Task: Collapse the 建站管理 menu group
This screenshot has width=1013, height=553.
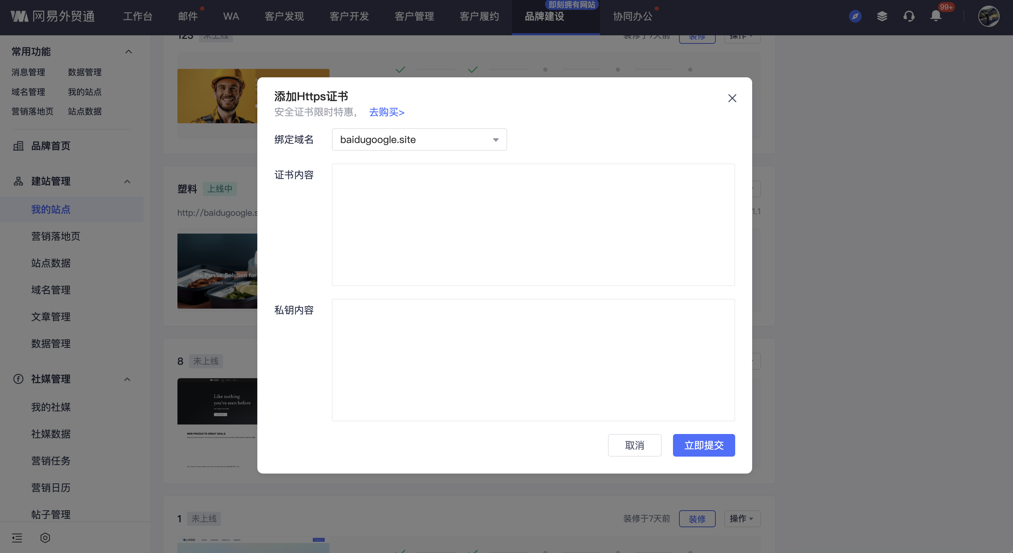Action: click(127, 182)
